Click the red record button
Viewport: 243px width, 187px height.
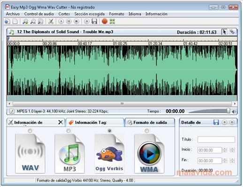pyautogui.click(x=105, y=21)
